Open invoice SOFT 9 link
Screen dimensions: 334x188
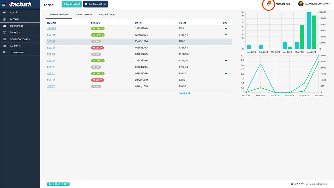[x=51, y=35]
